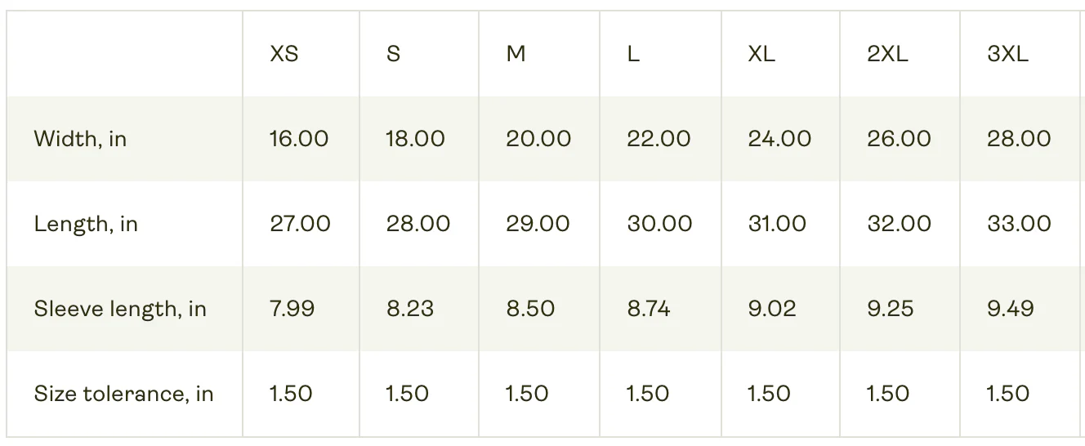Click the 2XL size header

887,54
